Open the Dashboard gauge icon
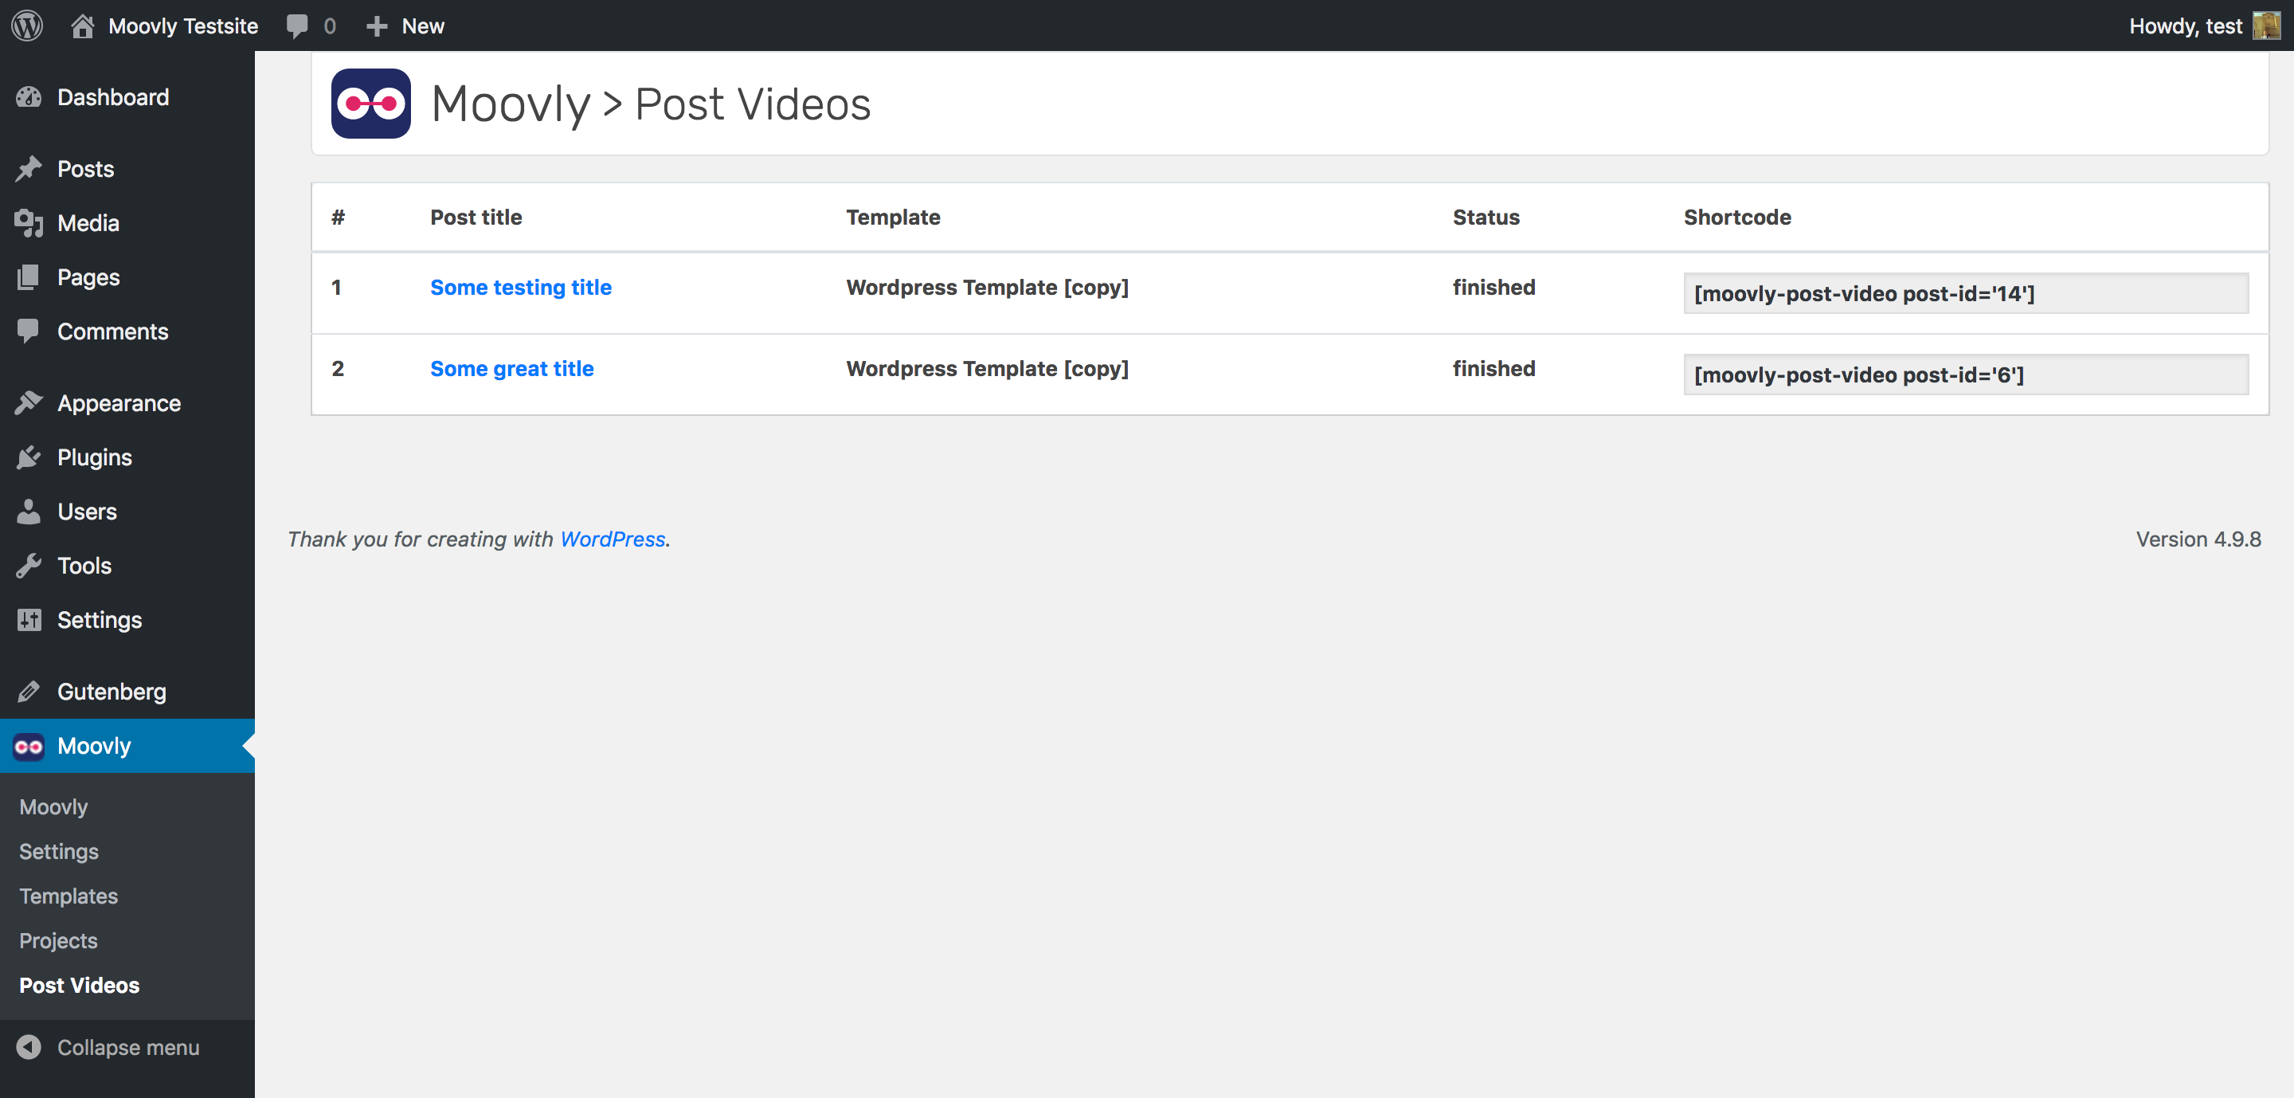Image resolution: width=2294 pixels, height=1098 pixels. [29, 97]
